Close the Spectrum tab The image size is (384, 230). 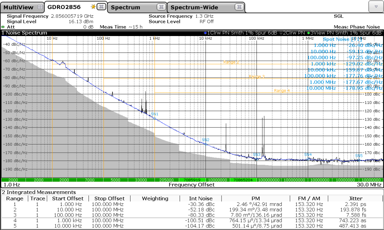coord(161,7)
